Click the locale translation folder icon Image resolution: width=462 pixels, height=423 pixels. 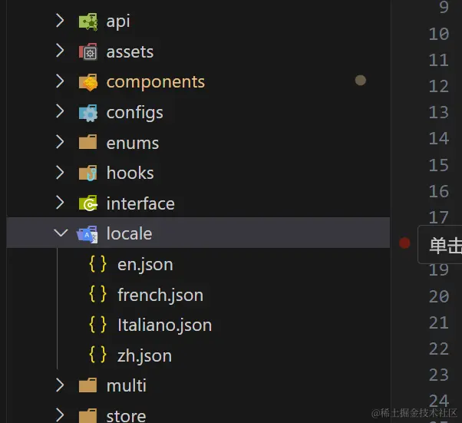click(x=87, y=234)
